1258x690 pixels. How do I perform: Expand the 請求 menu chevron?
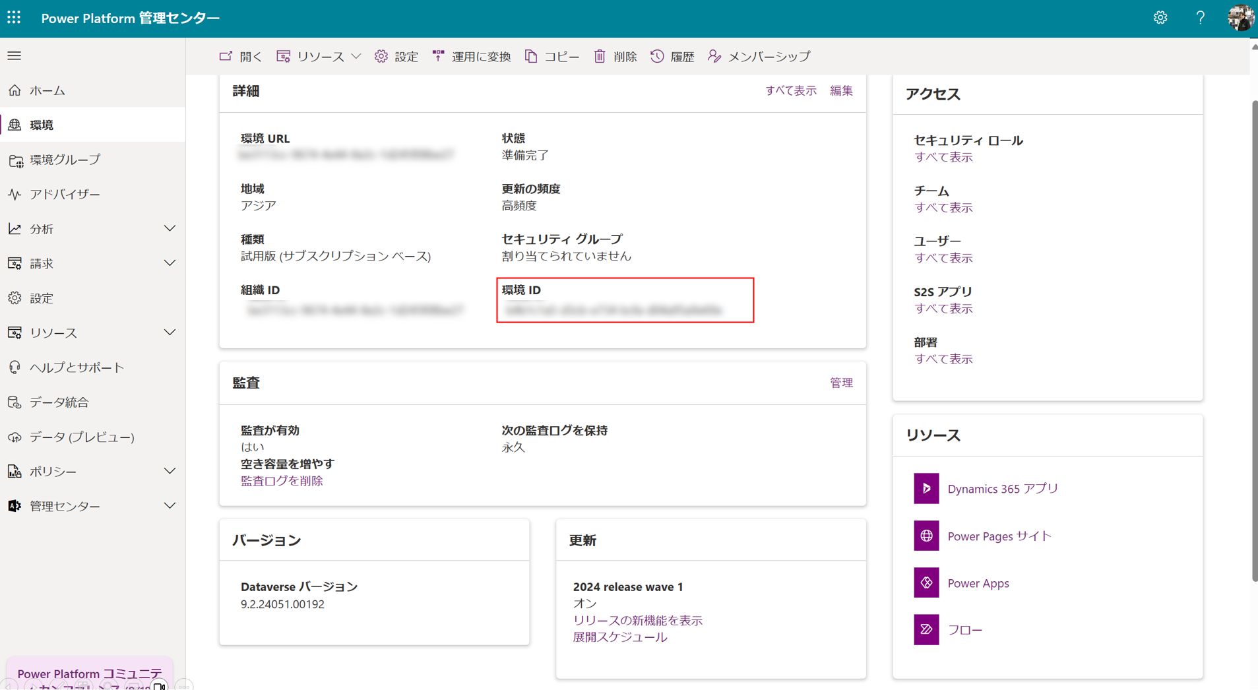pyautogui.click(x=170, y=263)
